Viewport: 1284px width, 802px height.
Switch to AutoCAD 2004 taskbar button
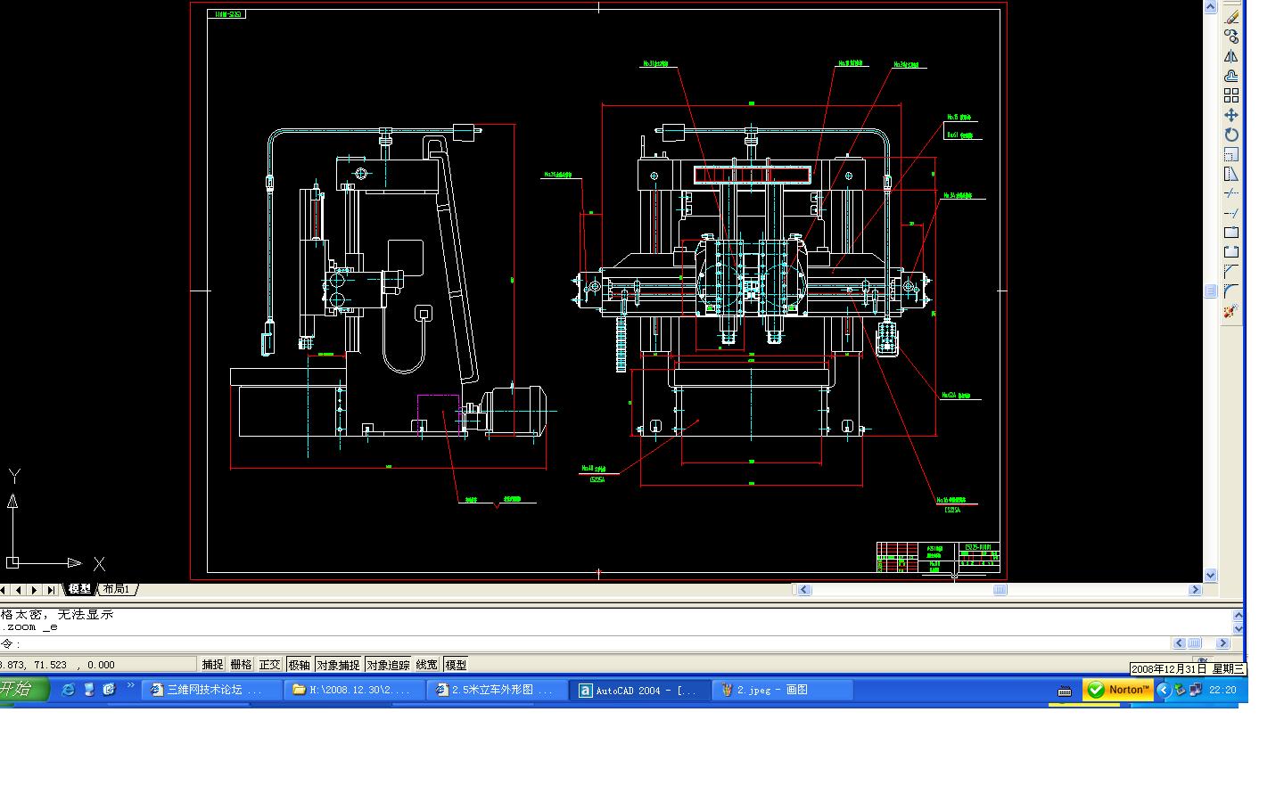click(639, 690)
